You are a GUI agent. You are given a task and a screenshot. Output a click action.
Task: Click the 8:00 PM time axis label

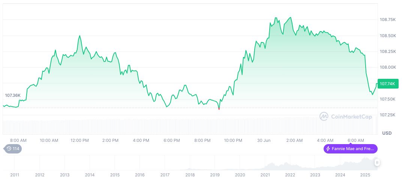202,140
